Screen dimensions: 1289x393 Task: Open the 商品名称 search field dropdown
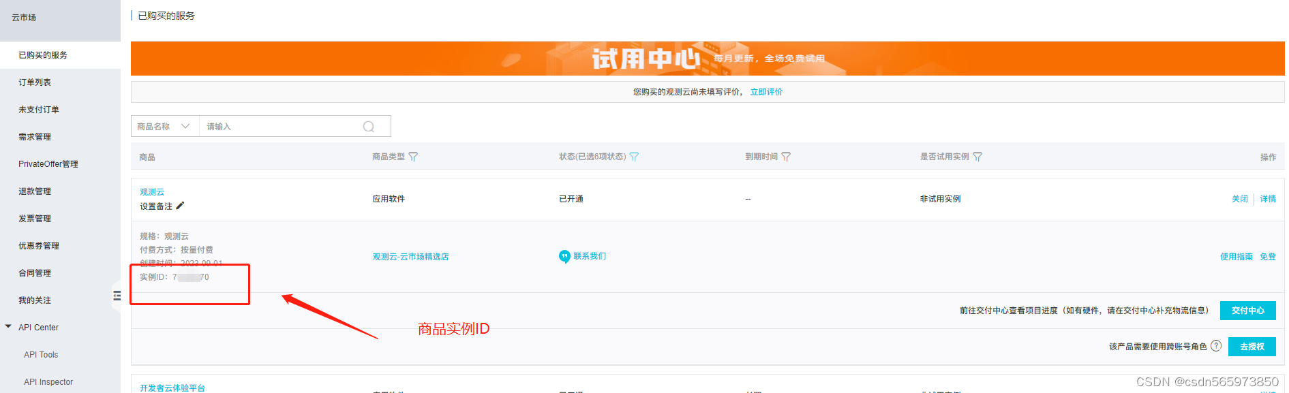point(164,127)
